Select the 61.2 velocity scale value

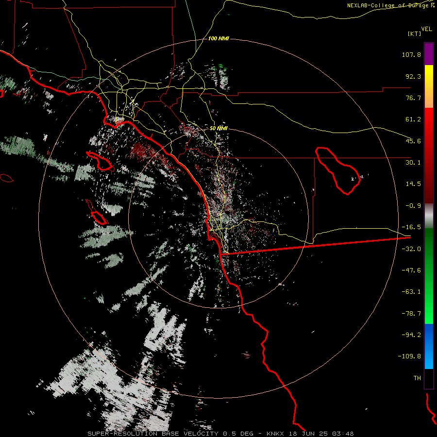point(413,119)
